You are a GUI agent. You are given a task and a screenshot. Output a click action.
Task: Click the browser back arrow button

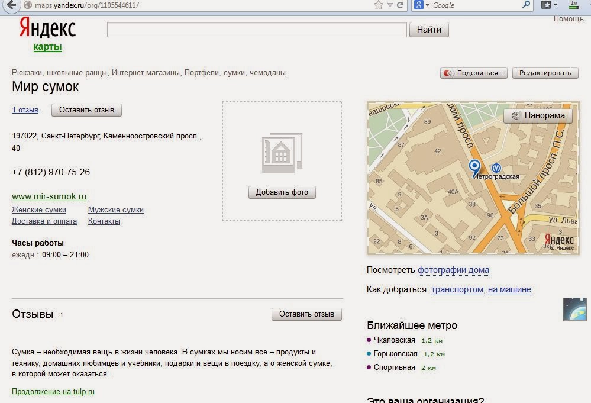[12, 5]
